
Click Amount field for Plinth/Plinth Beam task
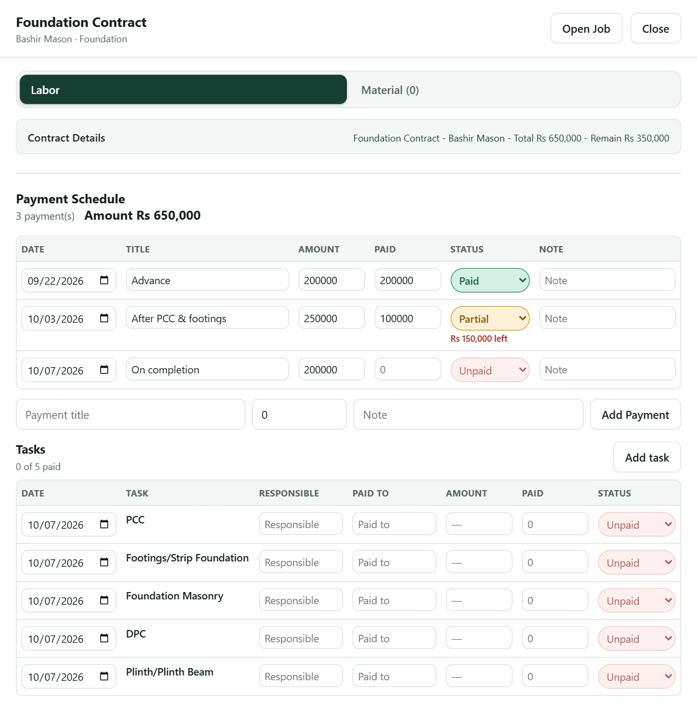[x=479, y=676]
